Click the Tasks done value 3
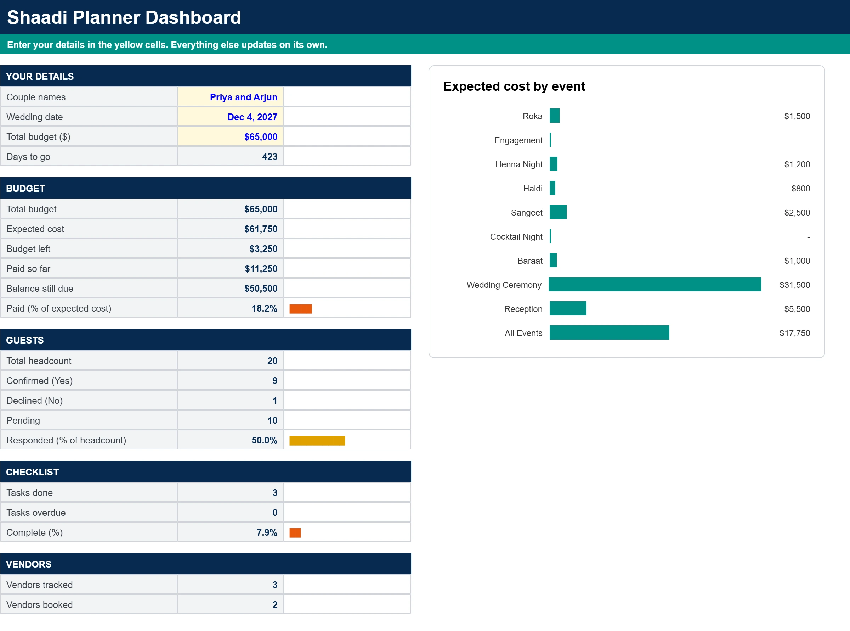Screen dimensions: 850x631 pos(231,492)
